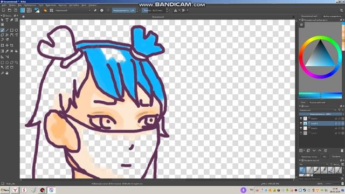This screenshot has height=194, width=345.
Task: Delete the selected layer with trash icon
Action: click(x=342, y=151)
